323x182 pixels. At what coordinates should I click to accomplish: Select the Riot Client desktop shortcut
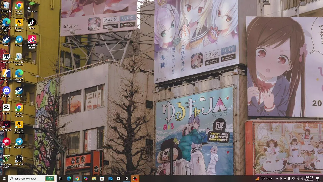pyautogui.click(x=6, y=143)
